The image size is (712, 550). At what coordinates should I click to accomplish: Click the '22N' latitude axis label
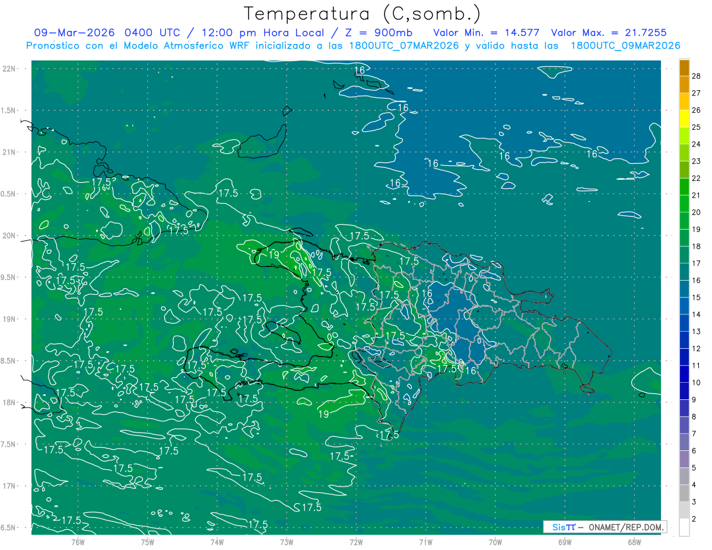9,69
